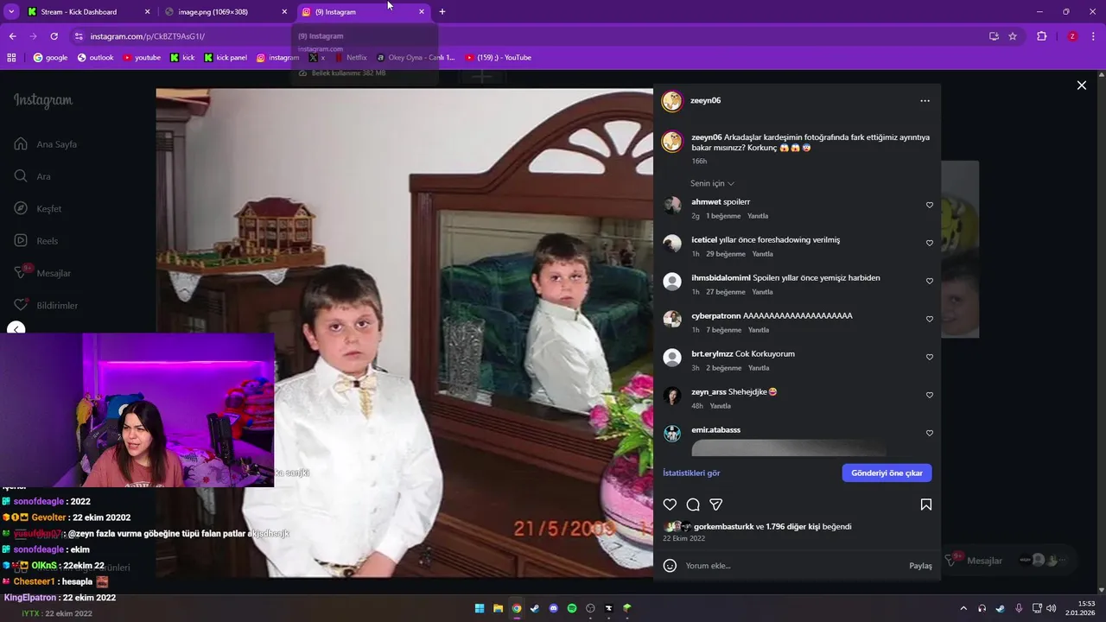This screenshot has height=622, width=1106.
Task: Like ahmwet's spoilerr comment
Action: pos(930,206)
